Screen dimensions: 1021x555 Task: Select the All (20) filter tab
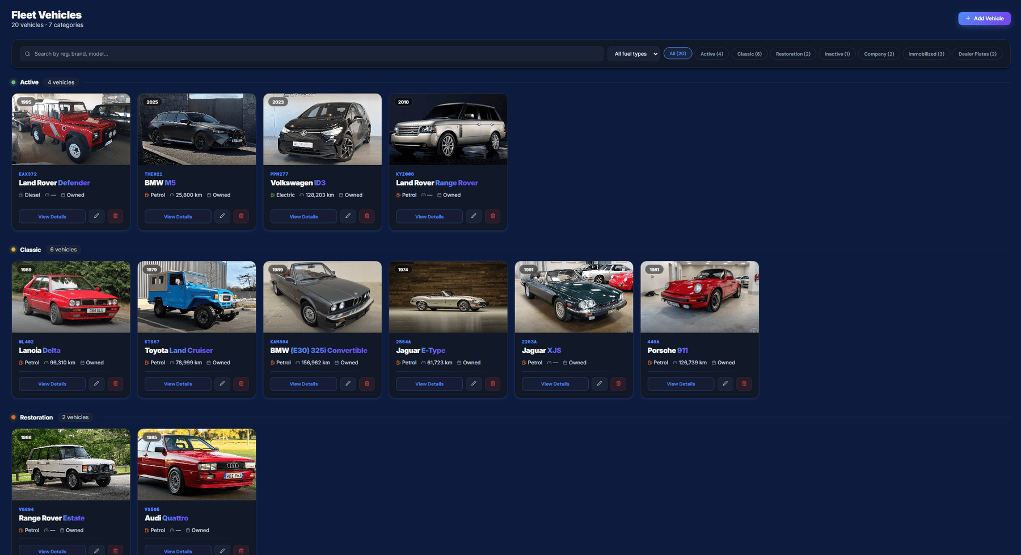tap(678, 53)
